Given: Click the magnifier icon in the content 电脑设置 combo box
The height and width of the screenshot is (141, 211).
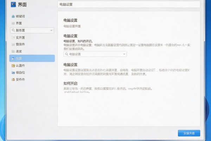Looking at the screenshot, I should (66, 54).
